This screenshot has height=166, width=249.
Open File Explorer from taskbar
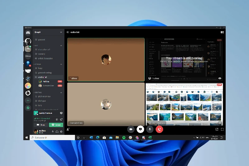tap(117, 138)
